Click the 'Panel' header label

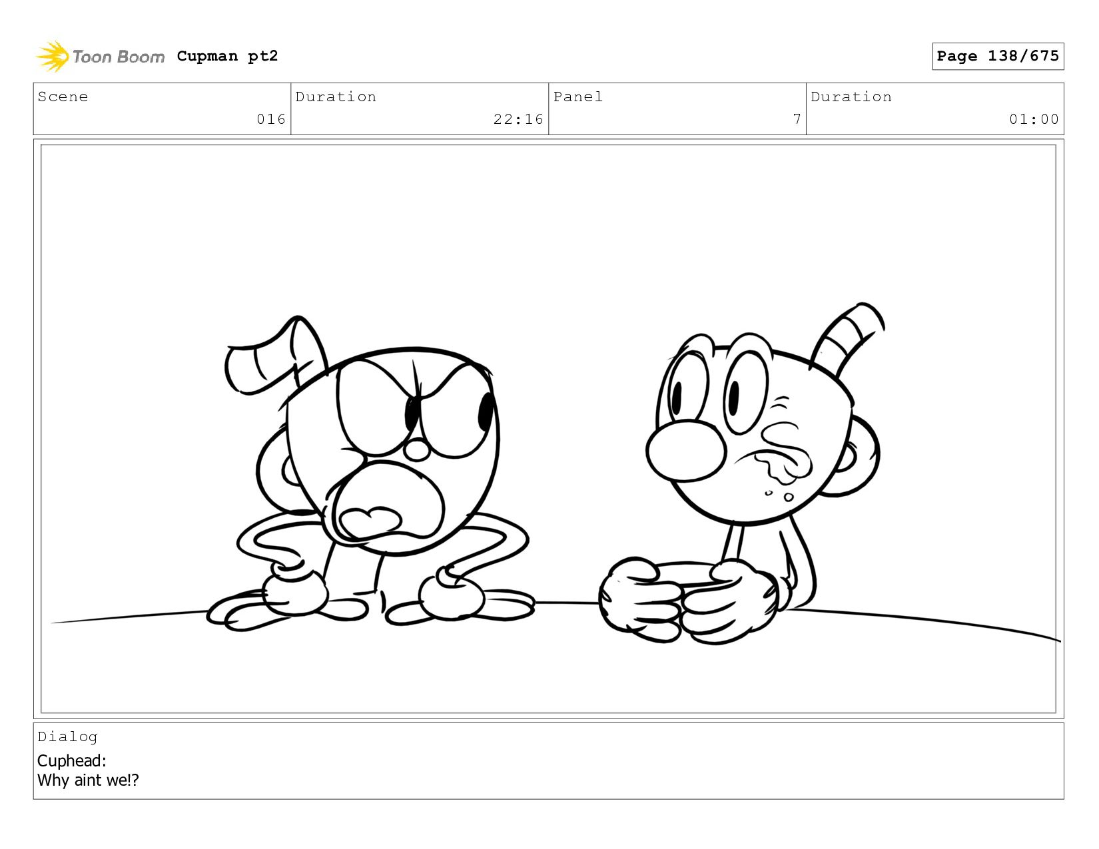[578, 97]
